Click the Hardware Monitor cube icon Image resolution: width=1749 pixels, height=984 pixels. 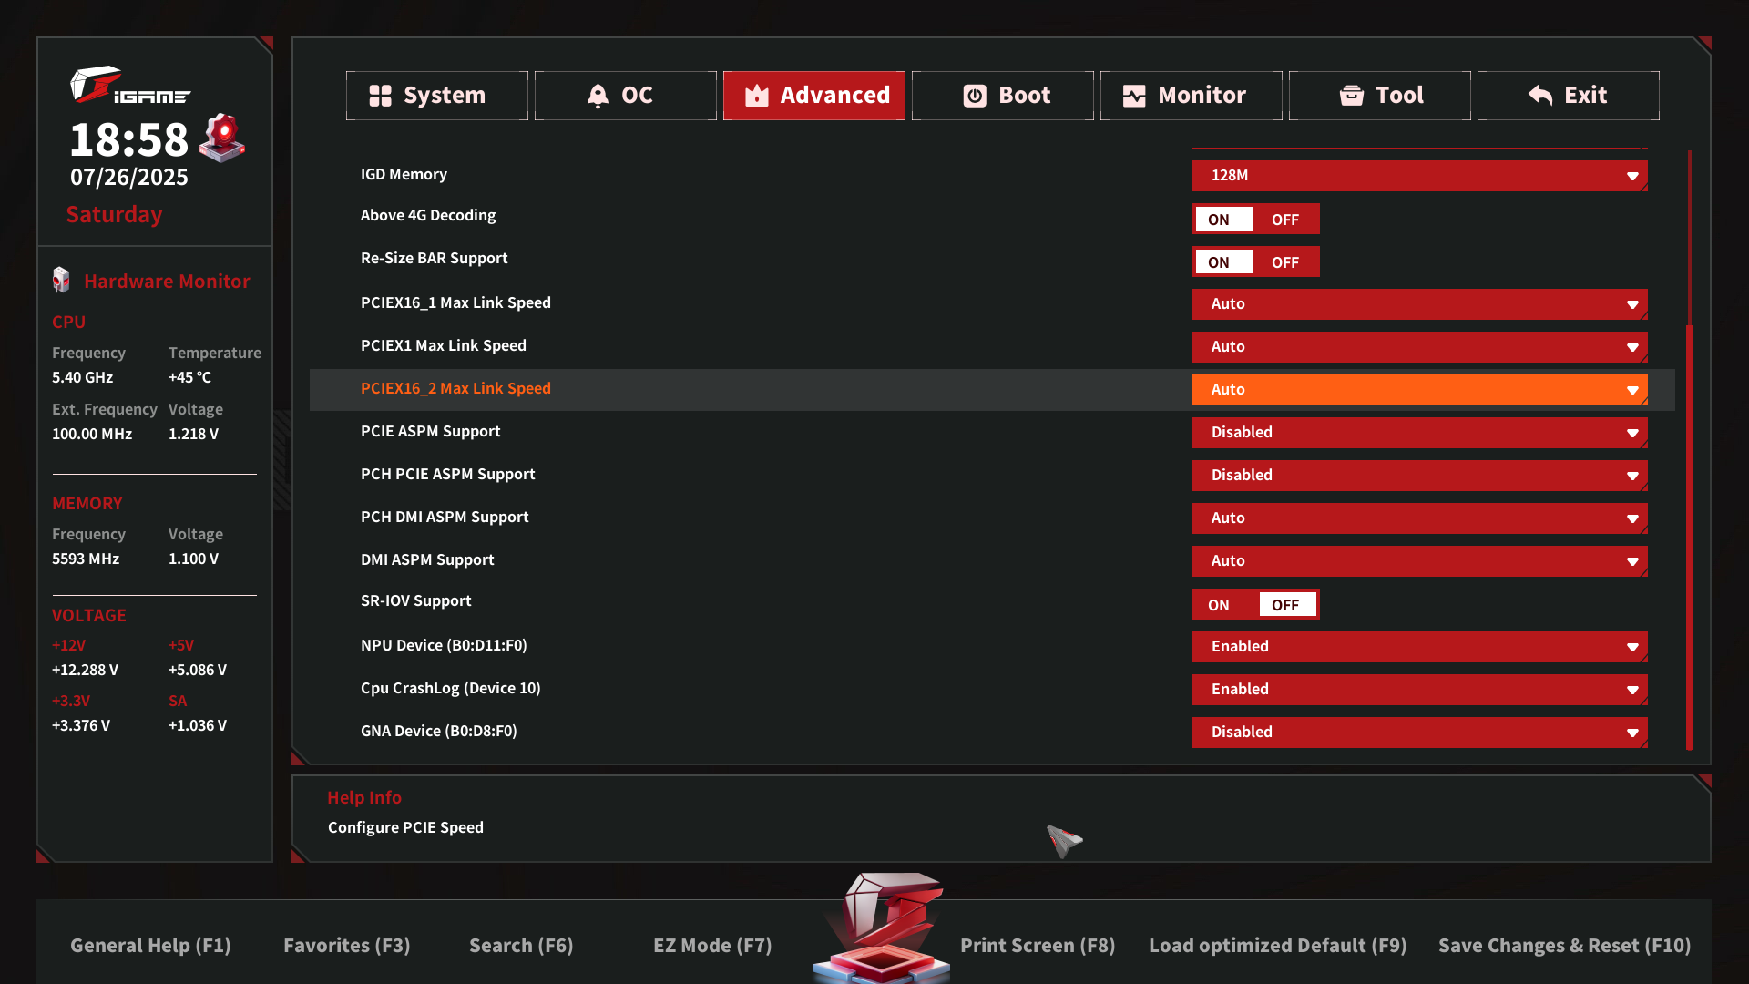[x=61, y=281]
